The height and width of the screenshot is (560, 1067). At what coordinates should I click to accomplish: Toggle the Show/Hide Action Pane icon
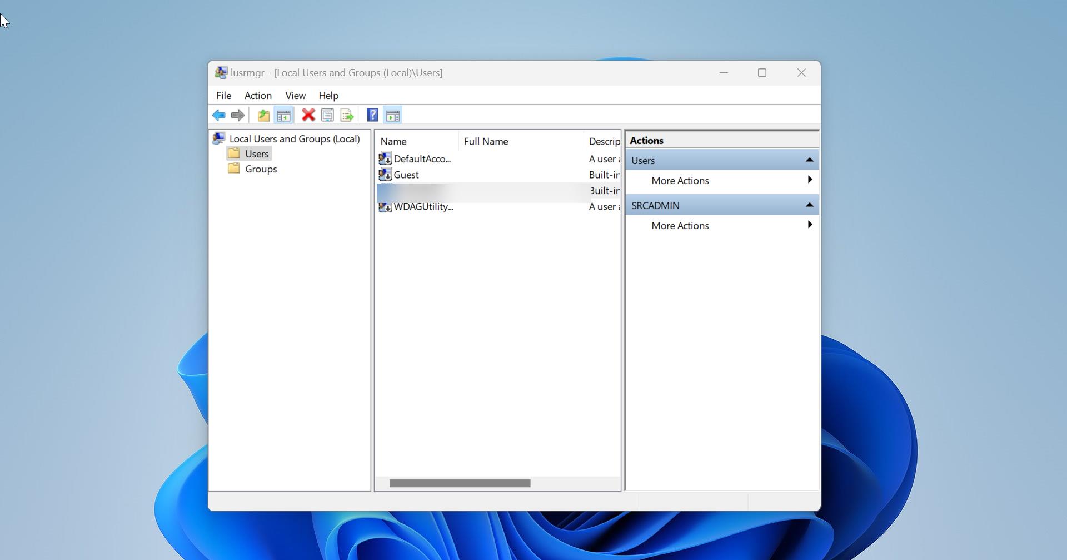393,115
